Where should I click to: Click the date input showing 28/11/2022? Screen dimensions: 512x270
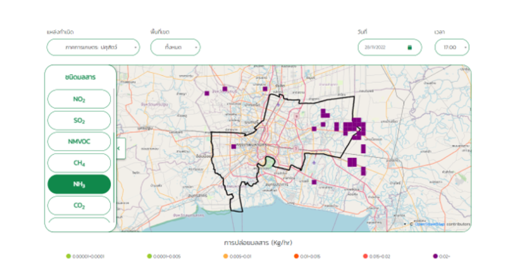click(382, 47)
